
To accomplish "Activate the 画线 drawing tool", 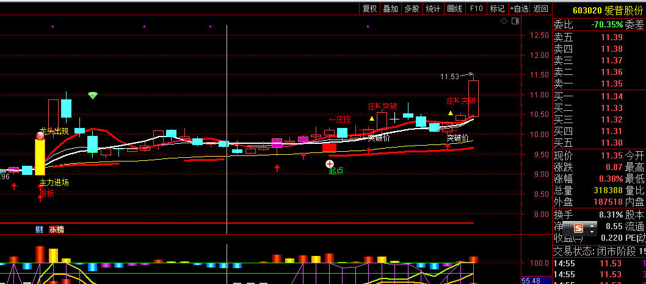I will [x=454, y=9].
